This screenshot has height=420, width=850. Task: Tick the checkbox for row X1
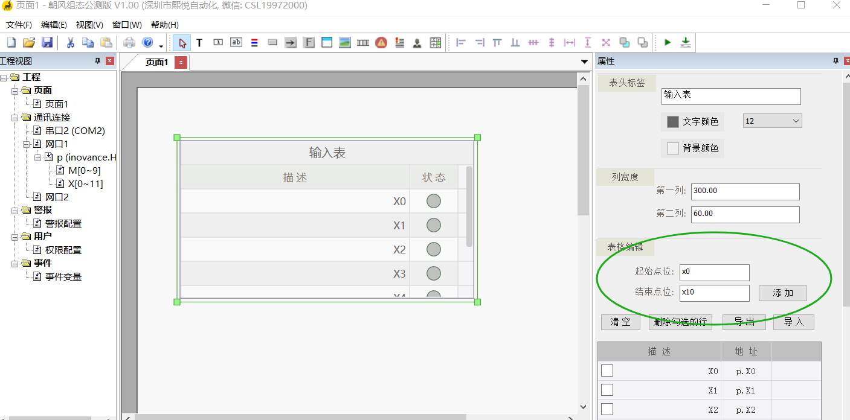pyautogui.click(x=607, y=390)
